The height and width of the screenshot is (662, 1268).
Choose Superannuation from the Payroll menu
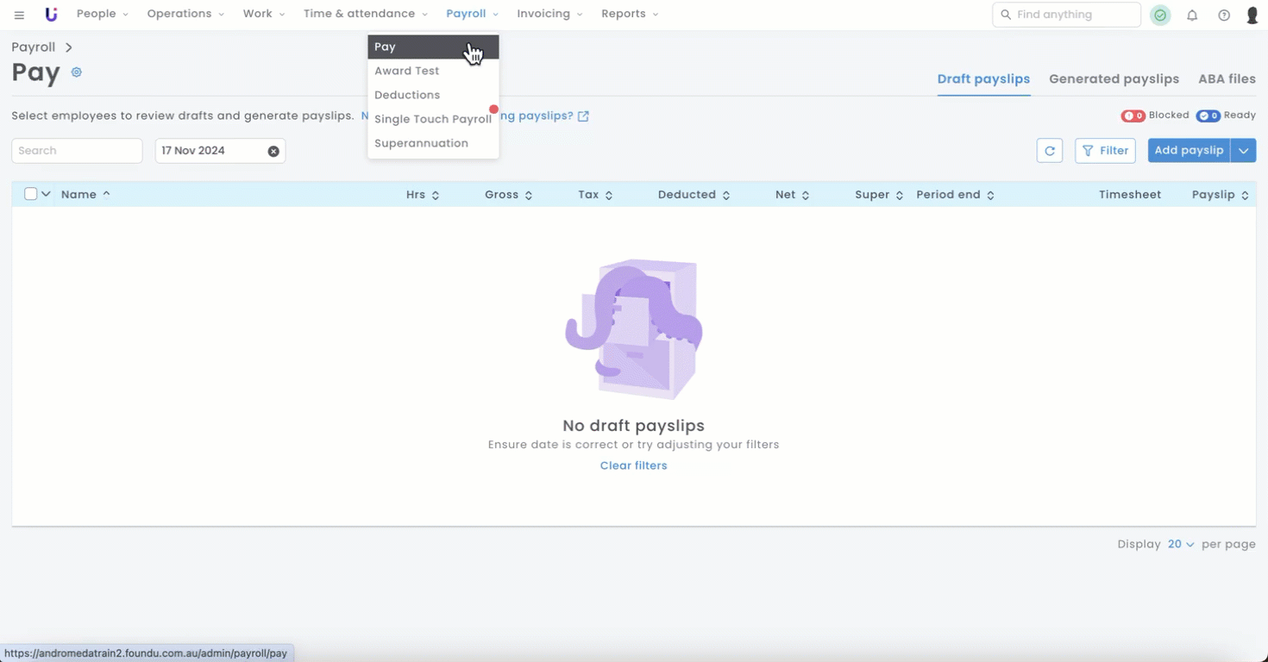(x=421, y=143)
